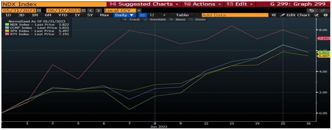Click blue CCMP Index legend swatch
This screenshot has height=130, width=332.
click(7, 28)
